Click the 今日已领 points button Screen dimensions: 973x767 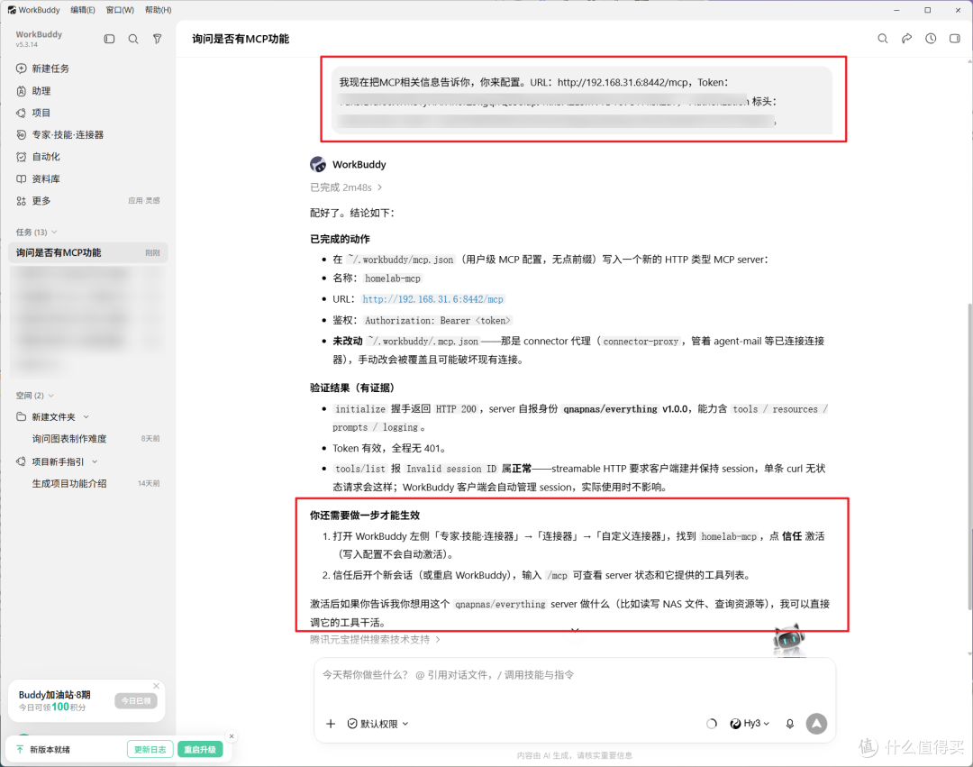tap(136, 700)
